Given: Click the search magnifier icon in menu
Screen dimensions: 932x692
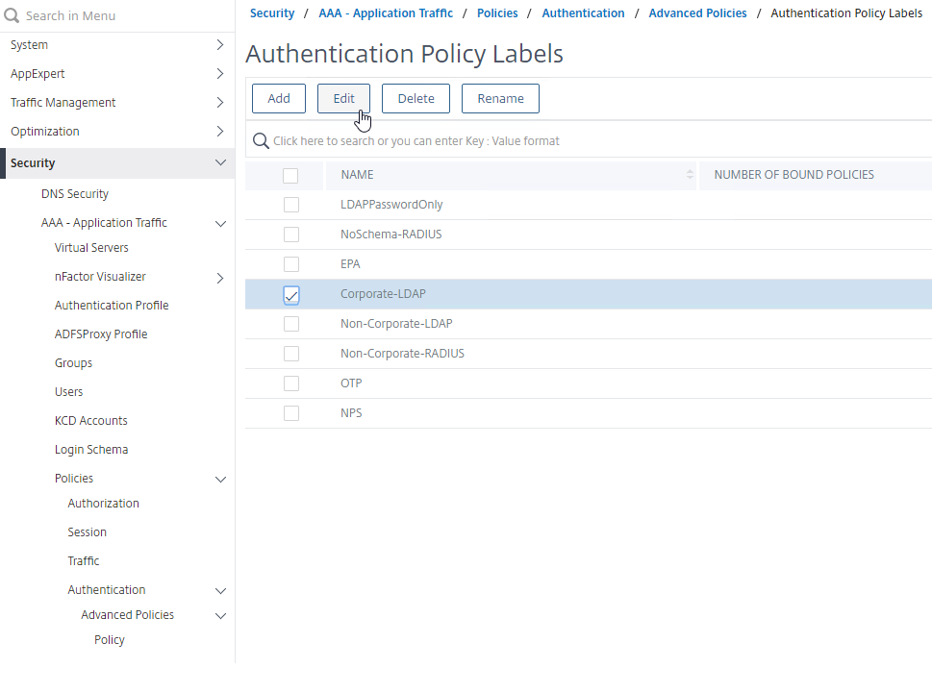Looking at the screenshot, I should (12, 15).
